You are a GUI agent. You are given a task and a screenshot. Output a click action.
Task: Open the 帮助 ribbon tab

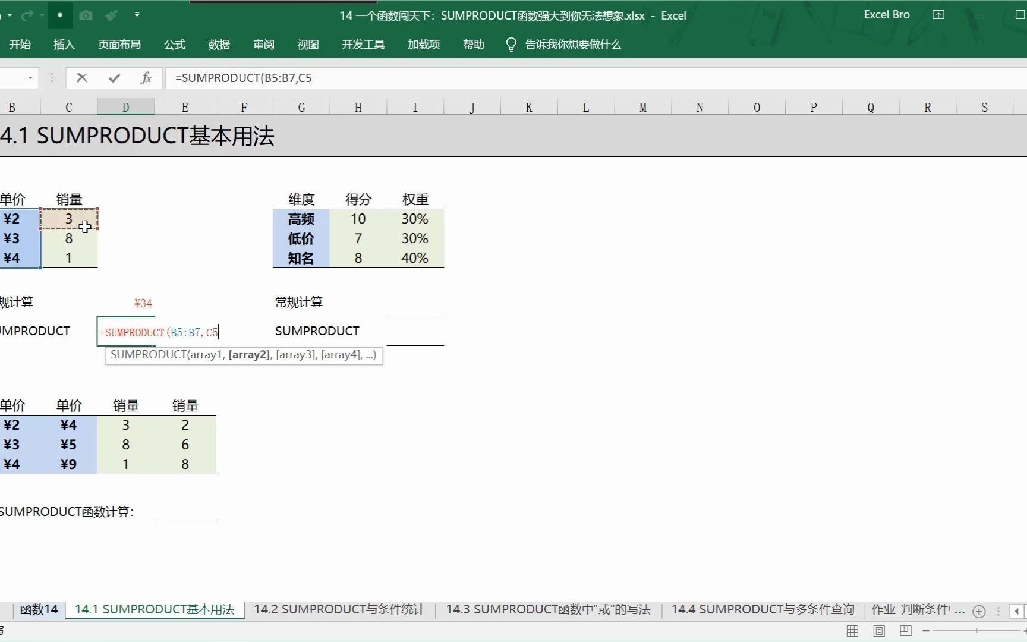pyautogui.click(x=474, y=45)
